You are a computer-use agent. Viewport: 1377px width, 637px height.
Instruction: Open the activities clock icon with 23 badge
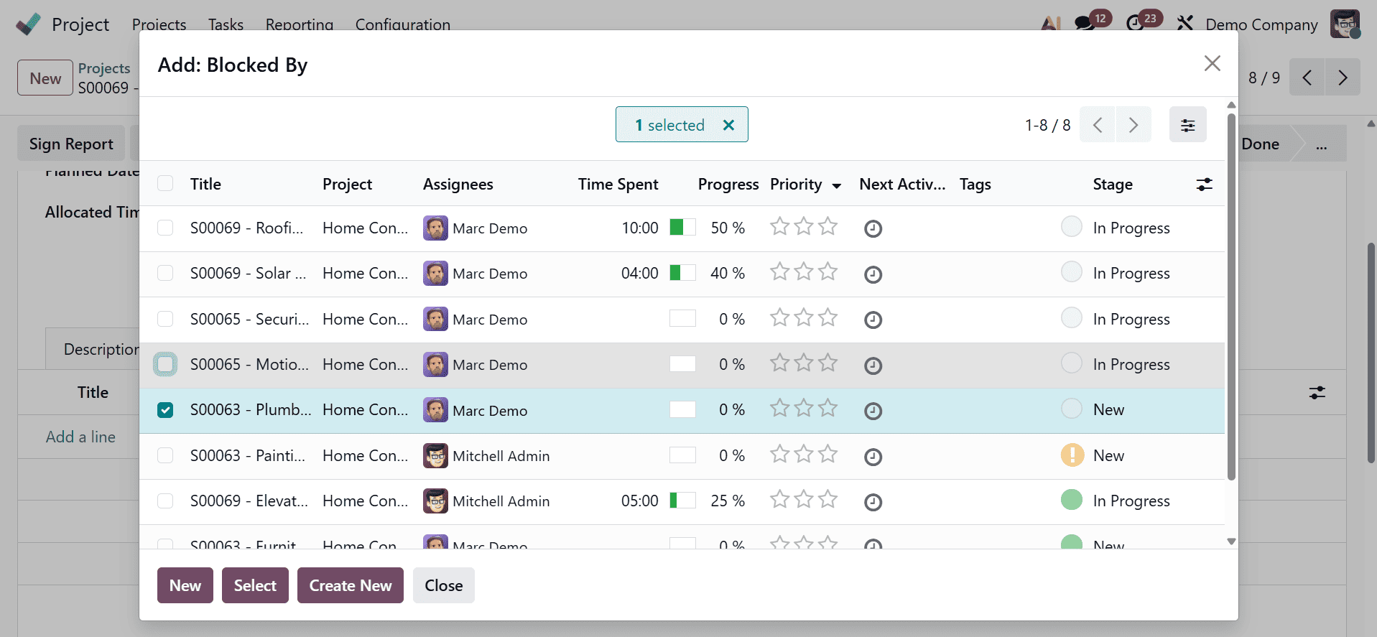click(1135, 24)
